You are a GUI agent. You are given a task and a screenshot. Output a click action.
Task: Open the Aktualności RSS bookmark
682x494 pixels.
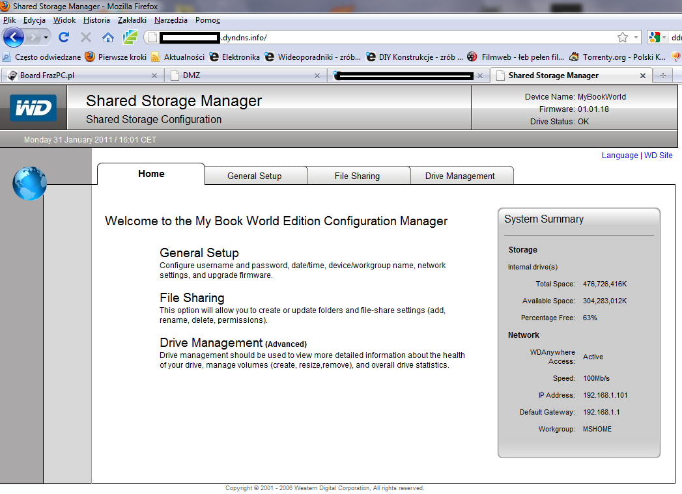(x=178, y=57)
